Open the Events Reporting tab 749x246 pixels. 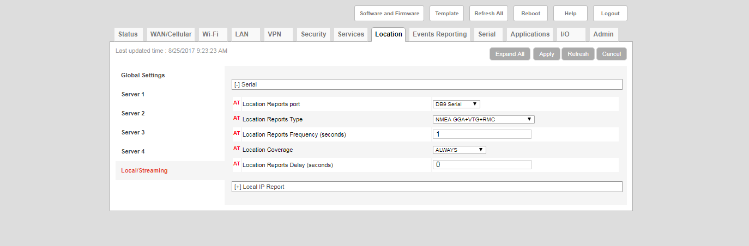(439, 34)
